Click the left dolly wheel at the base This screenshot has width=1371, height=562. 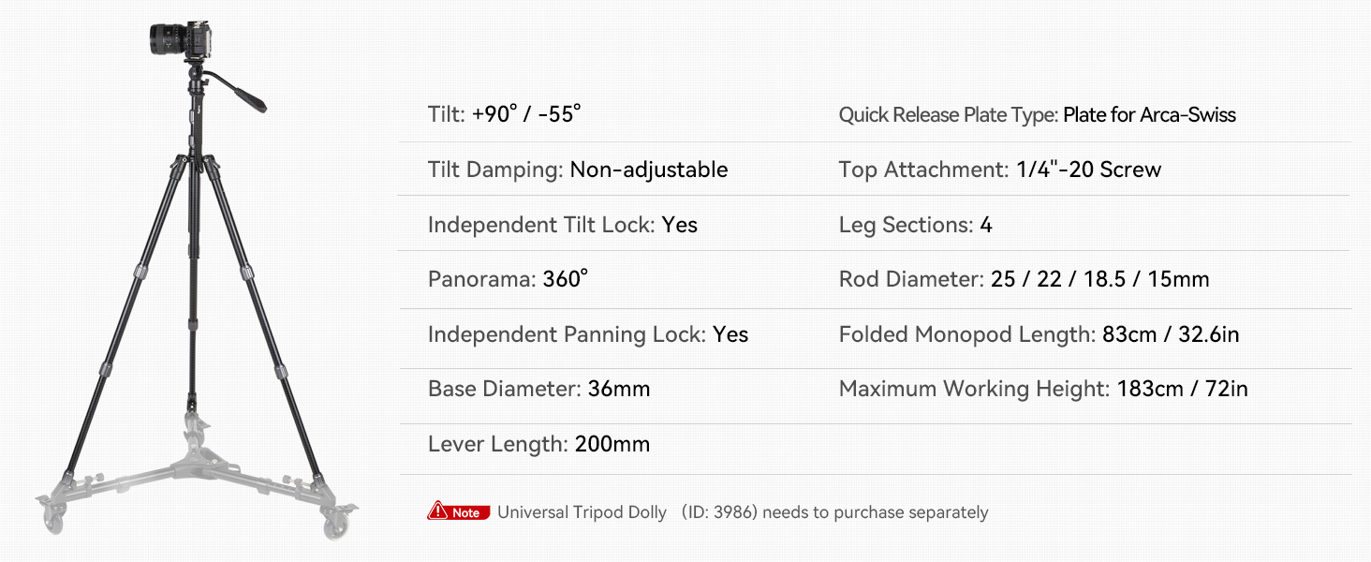(53, 516)
